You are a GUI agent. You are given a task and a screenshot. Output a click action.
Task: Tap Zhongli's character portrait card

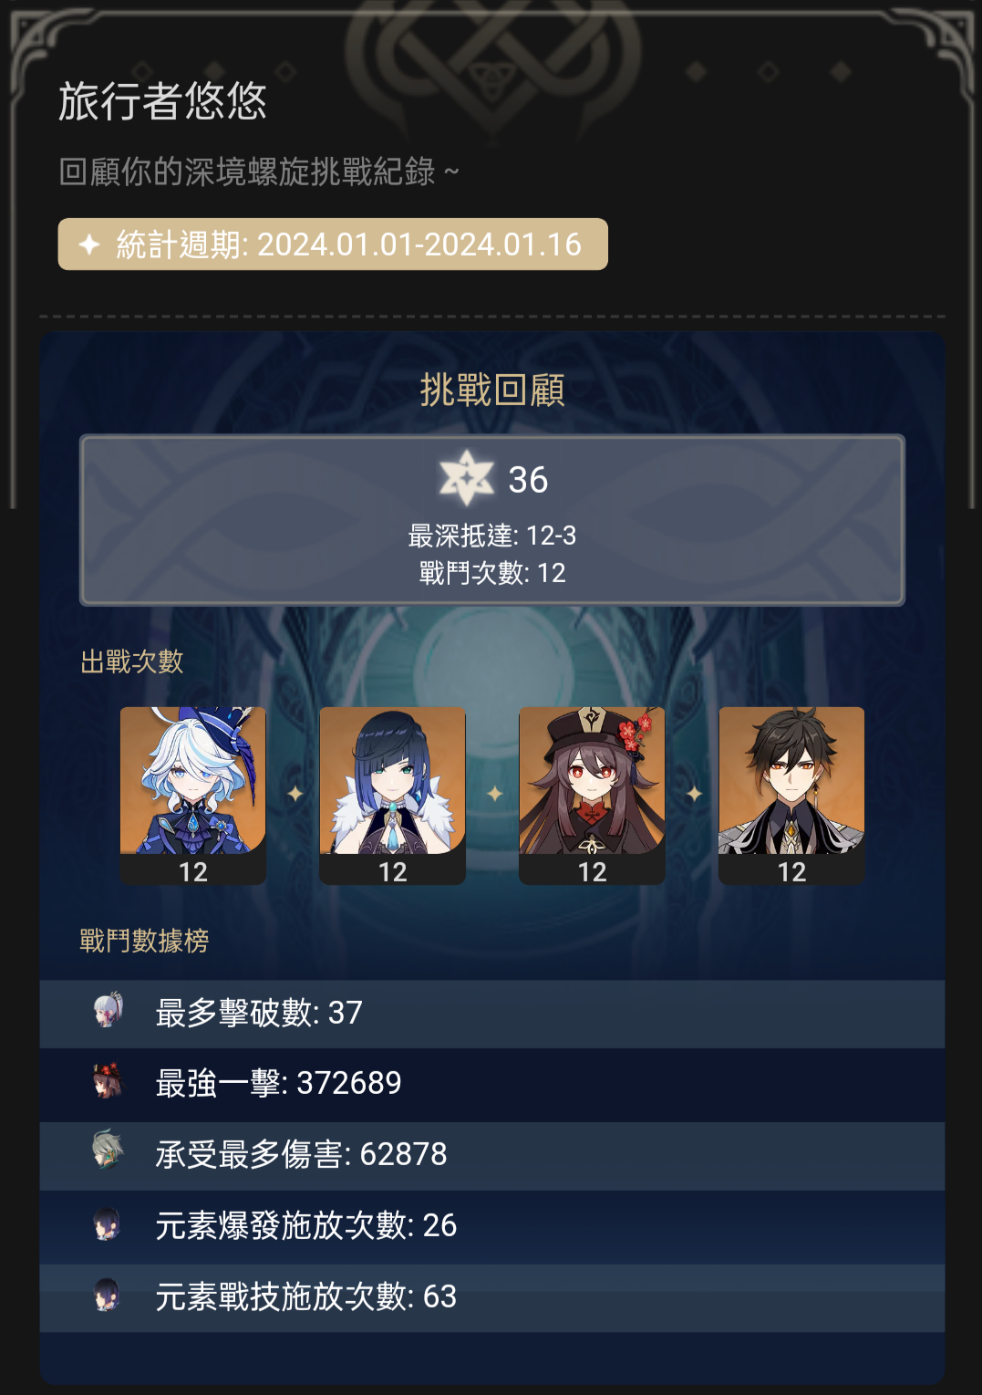point(791,796)
